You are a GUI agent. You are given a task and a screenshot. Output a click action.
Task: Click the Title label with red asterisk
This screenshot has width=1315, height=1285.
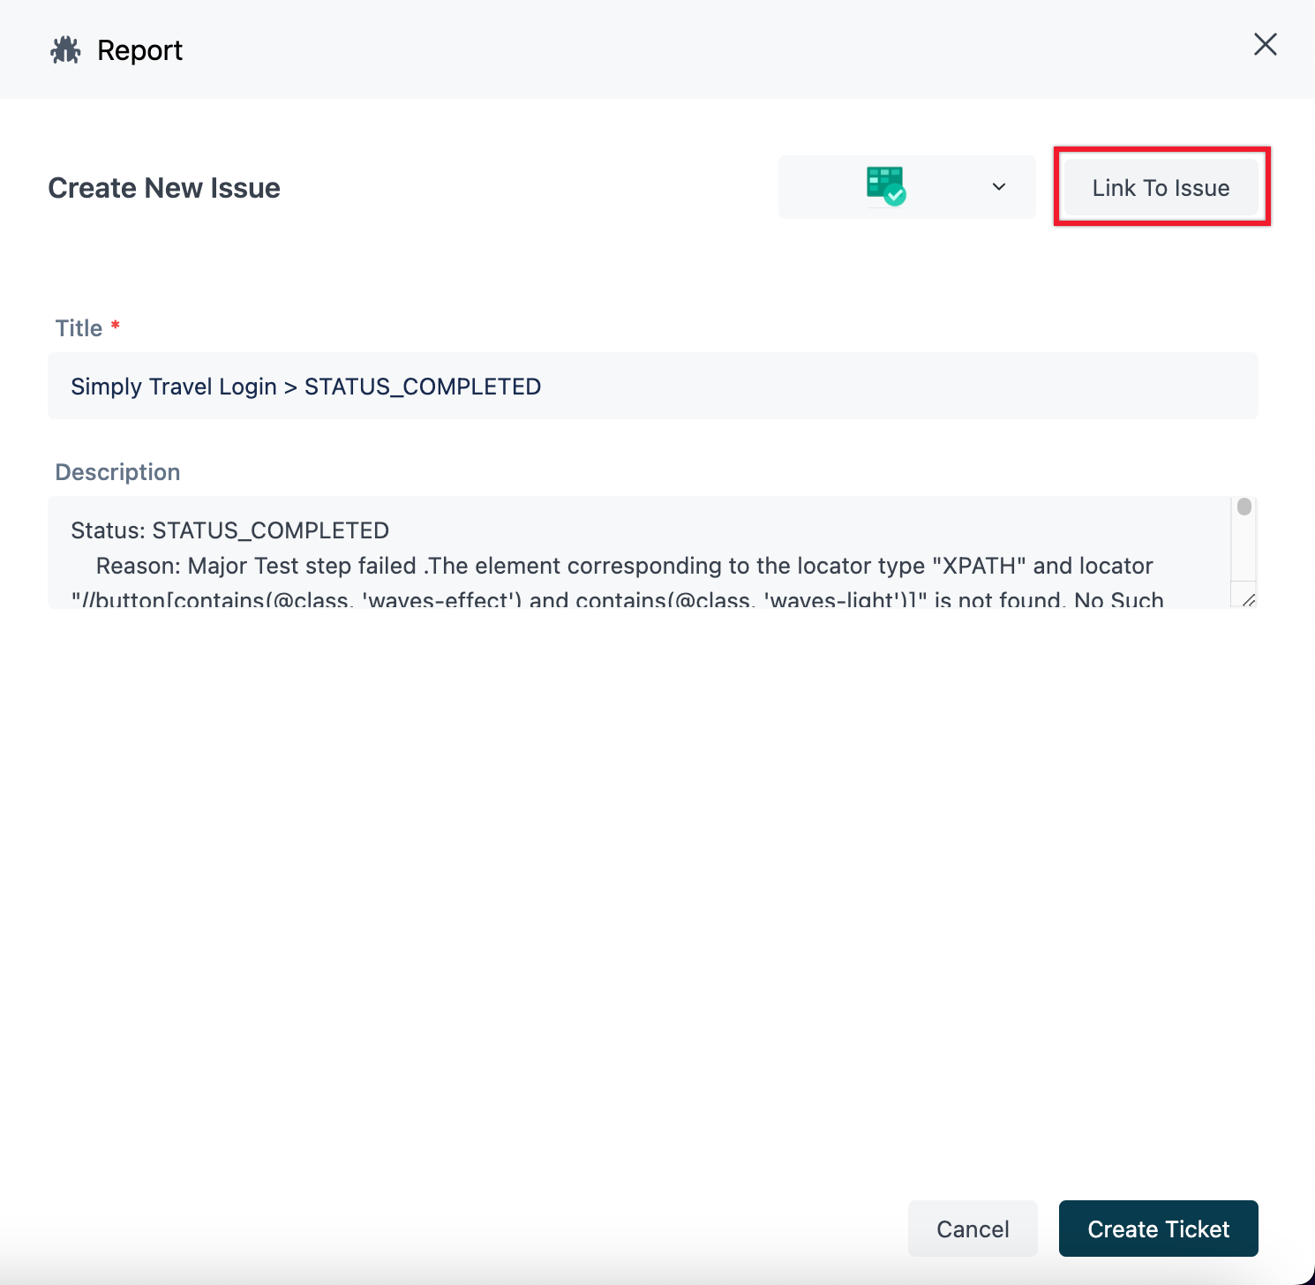[86, 327]
